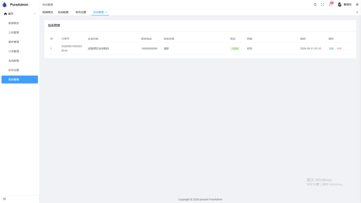Click the 企业名称 column header

(x=93, y=39)
